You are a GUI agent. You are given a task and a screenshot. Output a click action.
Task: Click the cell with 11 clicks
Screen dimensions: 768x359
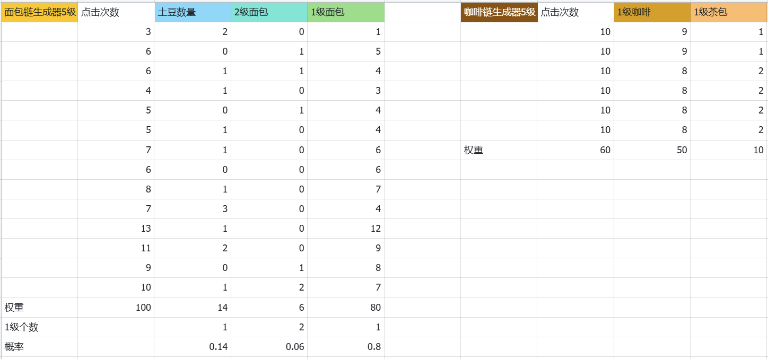coord(116,248)
